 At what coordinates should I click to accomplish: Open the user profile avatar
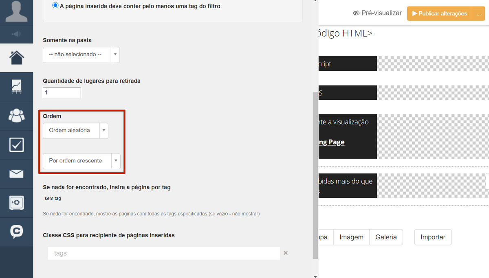[x=16, y=11]
